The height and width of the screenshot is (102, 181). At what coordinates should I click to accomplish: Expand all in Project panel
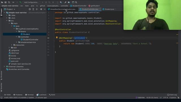(33, 9)
